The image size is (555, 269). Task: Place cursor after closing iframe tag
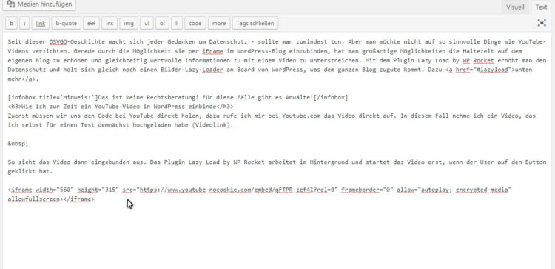pos(95,199)
